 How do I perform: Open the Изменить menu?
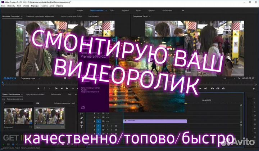(11, 6)
